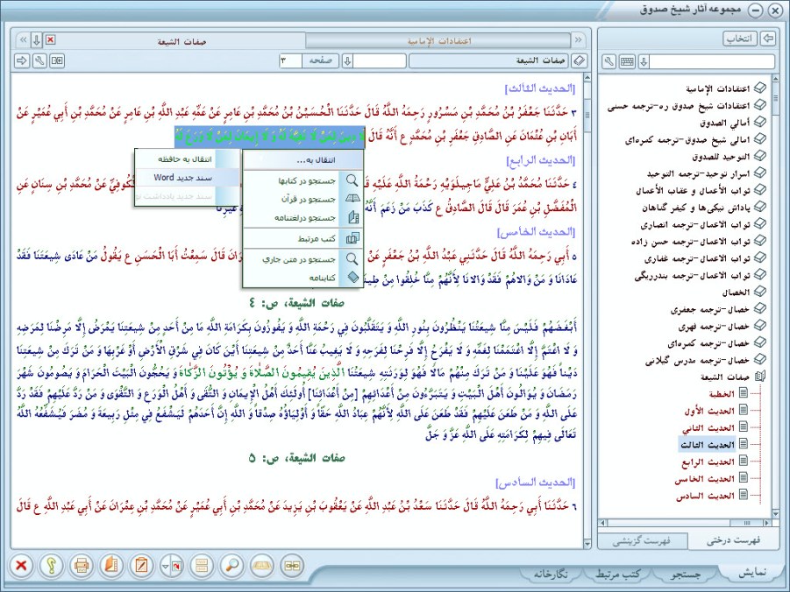The width and height of the screenshot is (790, 592).
Task: Click the orange book-with-index icon in bottom toolbar
Action: coord(111,566)
